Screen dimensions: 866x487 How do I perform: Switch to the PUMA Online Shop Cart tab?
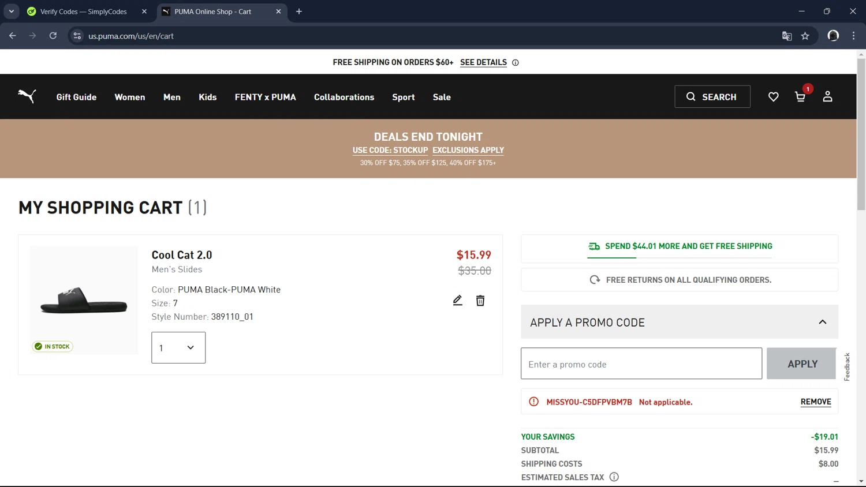pos(222,12)
